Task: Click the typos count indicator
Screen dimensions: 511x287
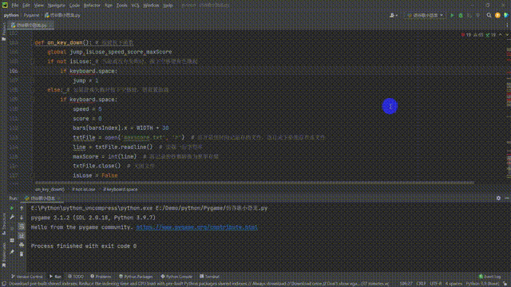Action: (490, 35)
